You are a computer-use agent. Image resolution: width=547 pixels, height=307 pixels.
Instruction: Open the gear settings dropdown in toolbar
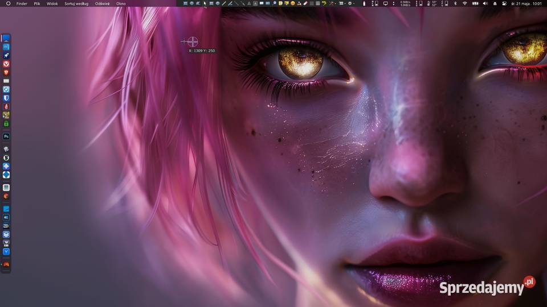tap(350, 3)
